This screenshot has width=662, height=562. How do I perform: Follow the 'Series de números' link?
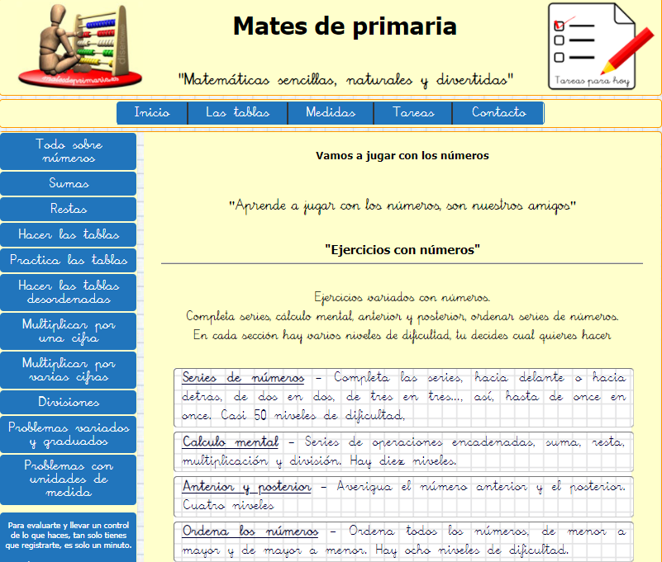coord(243,378)
